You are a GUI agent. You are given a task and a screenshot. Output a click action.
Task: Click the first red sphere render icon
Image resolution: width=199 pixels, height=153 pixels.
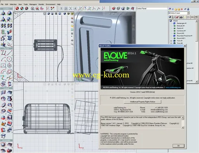tap(113, 9)
